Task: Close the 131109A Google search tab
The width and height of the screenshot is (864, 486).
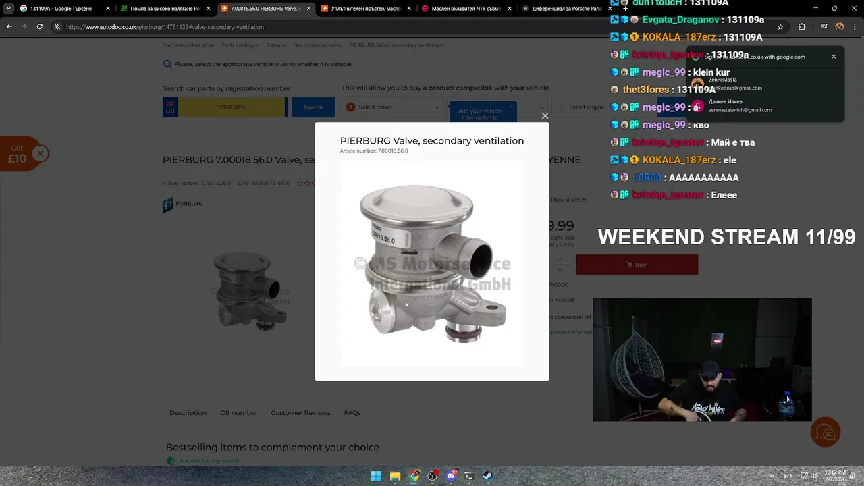Action: (107, 9)
